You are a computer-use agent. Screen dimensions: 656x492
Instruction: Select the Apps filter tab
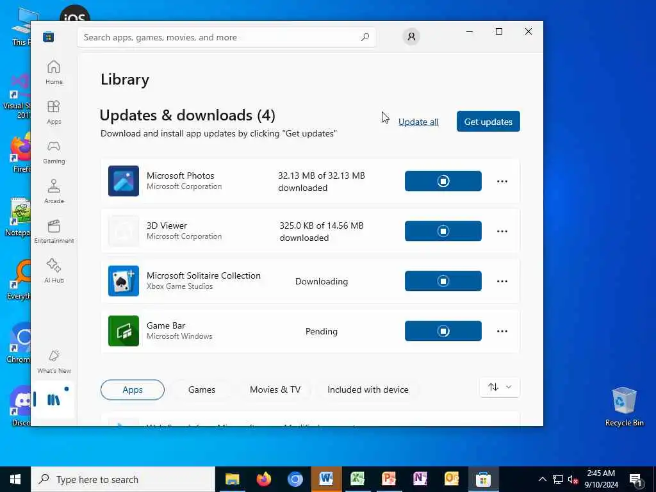point(133,389)
